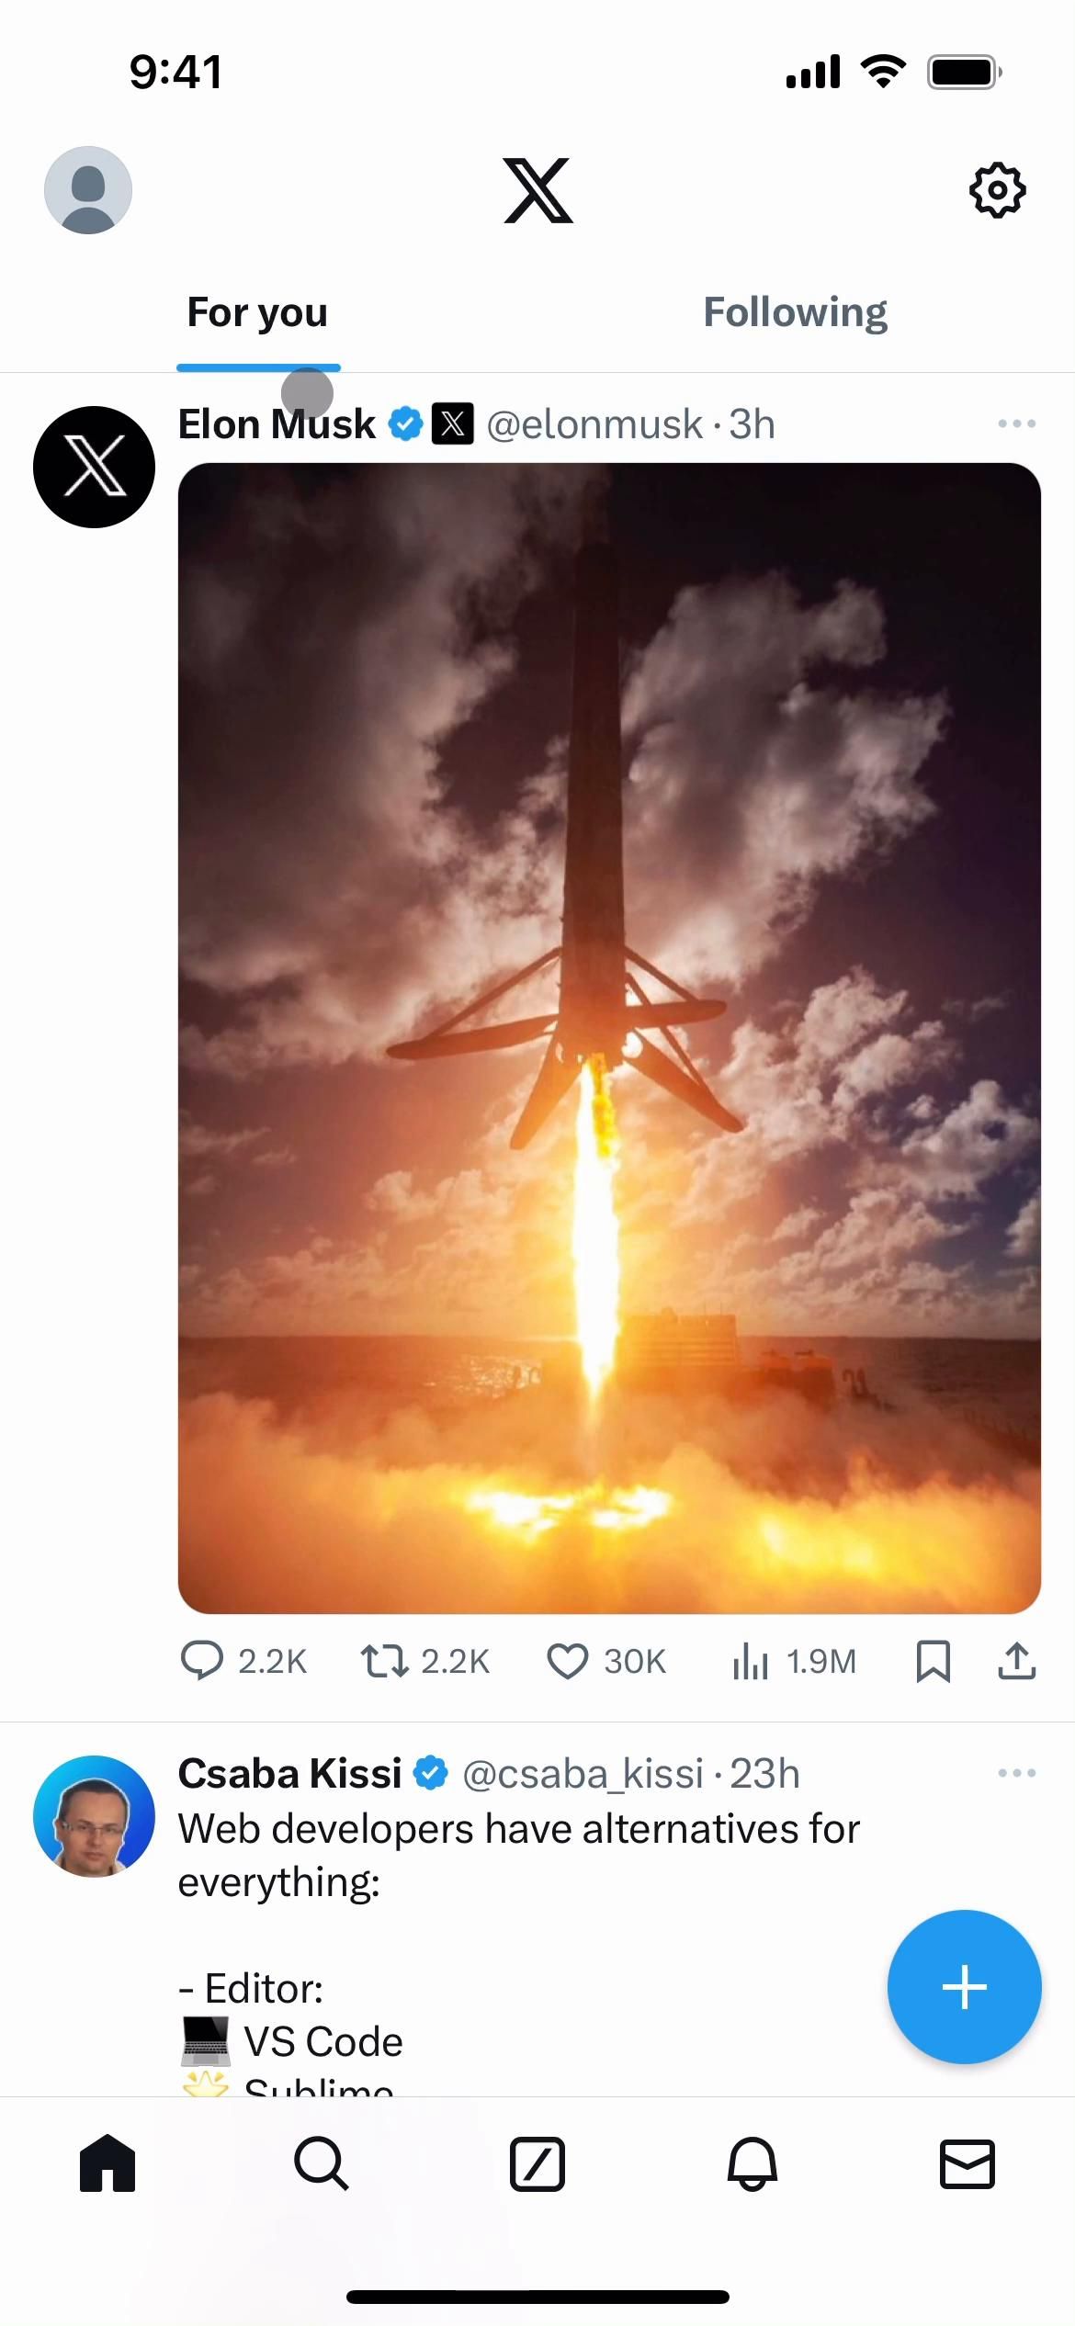1075x2326 pixels.
Task: Open @csaba_kissi profile handle link
Action: (x=583, y=1774)
